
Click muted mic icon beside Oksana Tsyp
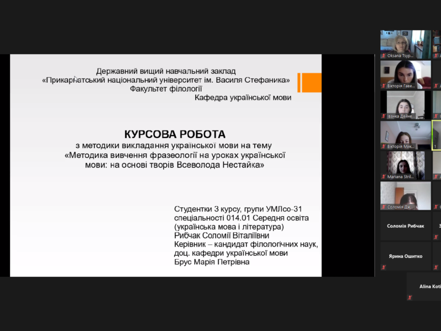(383, 56)
